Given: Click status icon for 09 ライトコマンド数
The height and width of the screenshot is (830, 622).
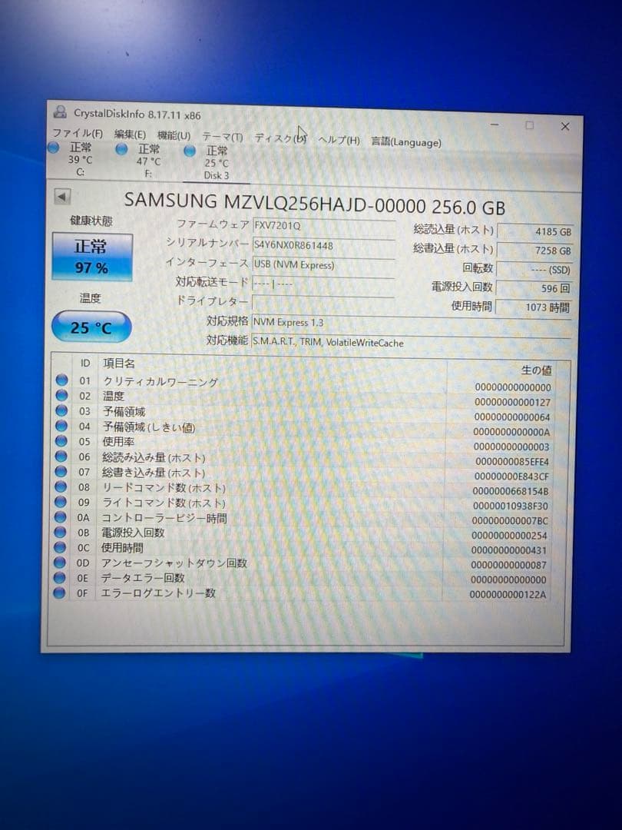Looking at the screenshot, I should 61,502.
